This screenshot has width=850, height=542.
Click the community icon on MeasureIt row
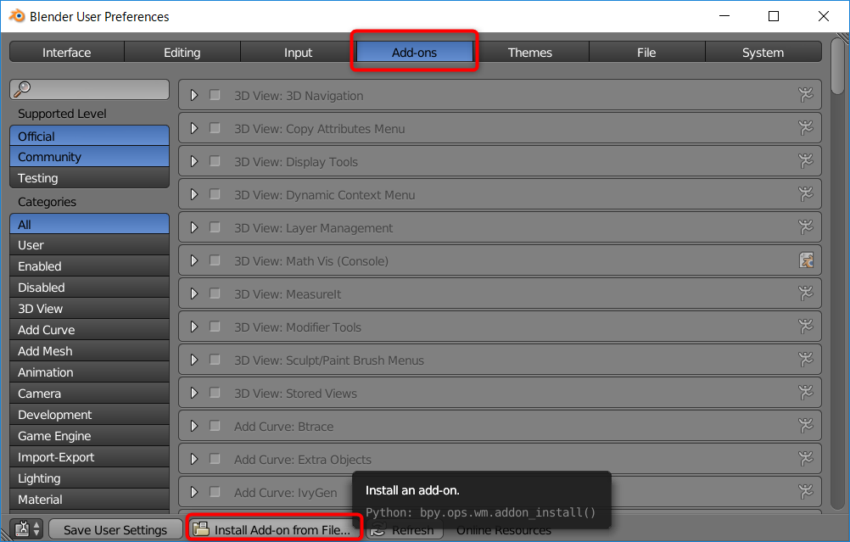tap(806, 293)
